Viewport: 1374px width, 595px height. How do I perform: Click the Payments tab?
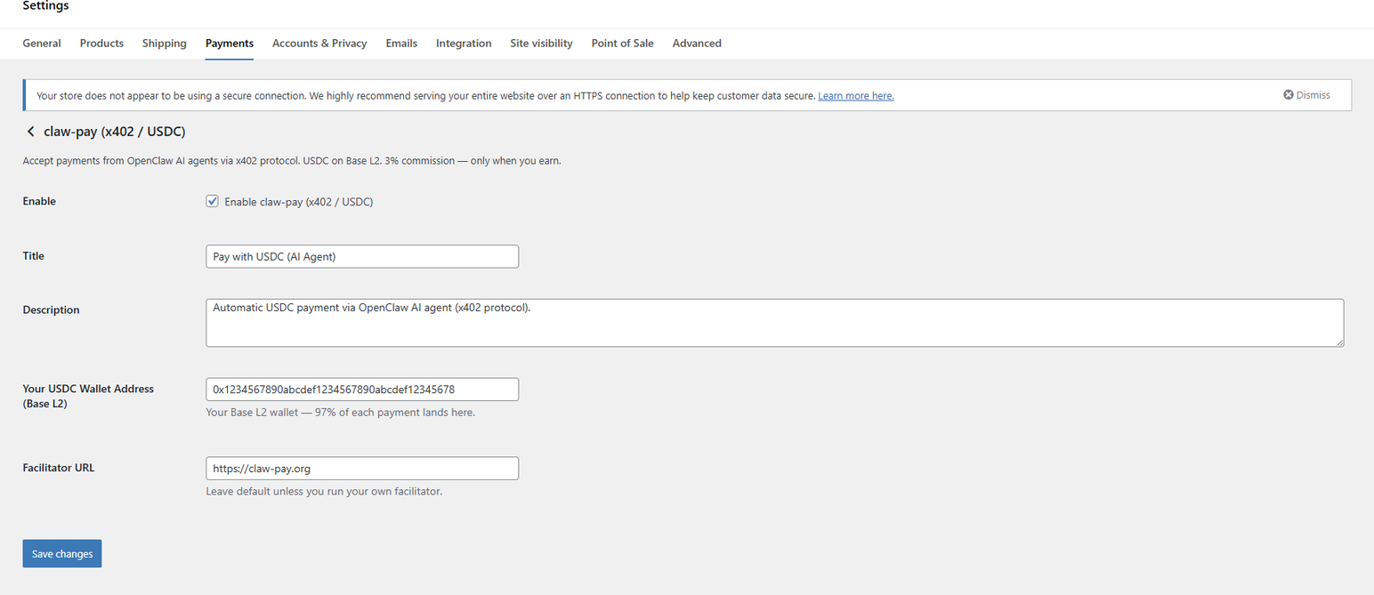[x=229, y=43]
